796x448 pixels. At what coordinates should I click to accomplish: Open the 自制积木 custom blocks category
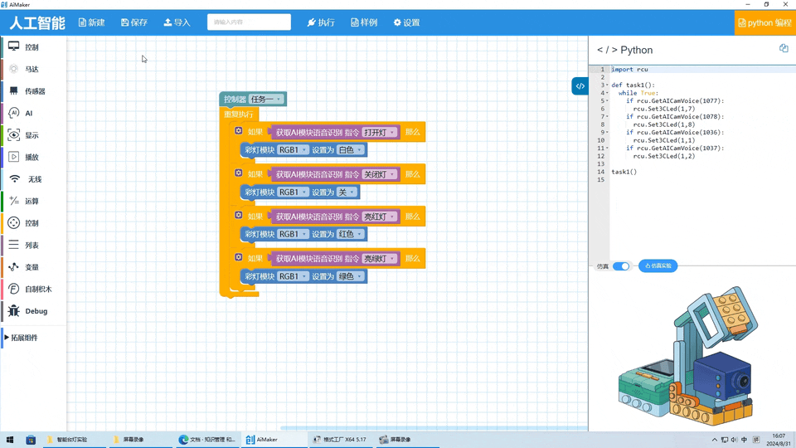pos(37,290)
